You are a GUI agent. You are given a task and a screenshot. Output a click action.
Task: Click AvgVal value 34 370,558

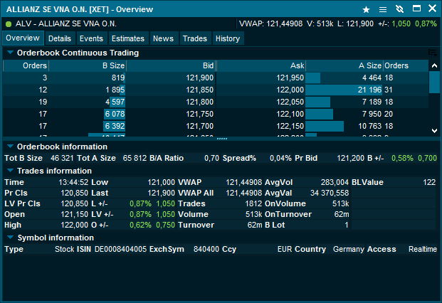click(x=330, y=193)
